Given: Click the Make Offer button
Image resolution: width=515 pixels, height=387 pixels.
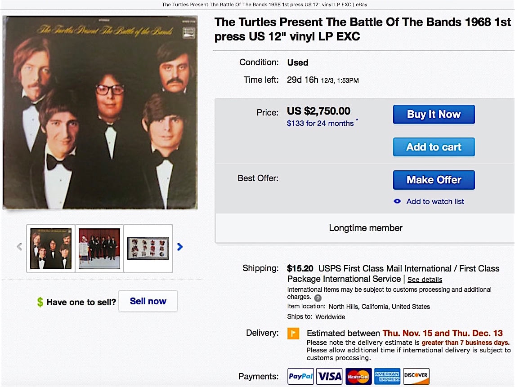Looking at the screenshot, I should pyautogui.click(x=434, y=180).
